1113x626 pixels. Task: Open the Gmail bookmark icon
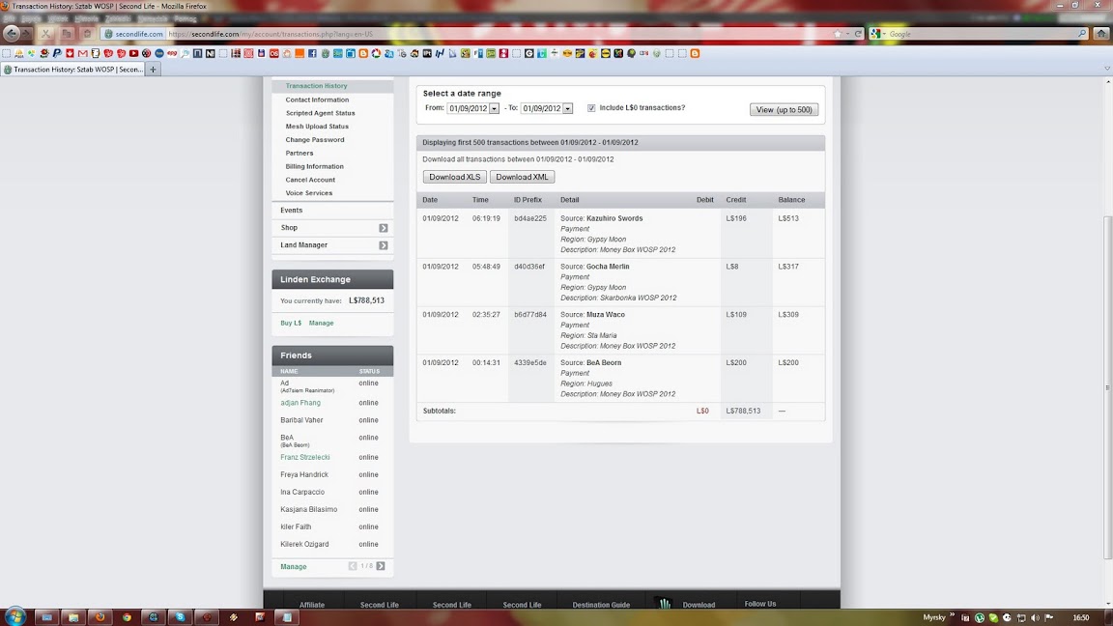(x=82, y=53)
